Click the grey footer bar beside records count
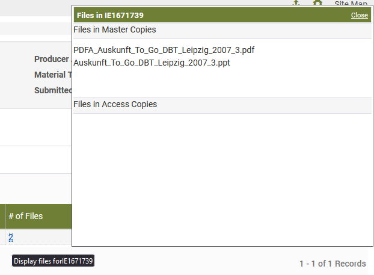 [198, 264]
